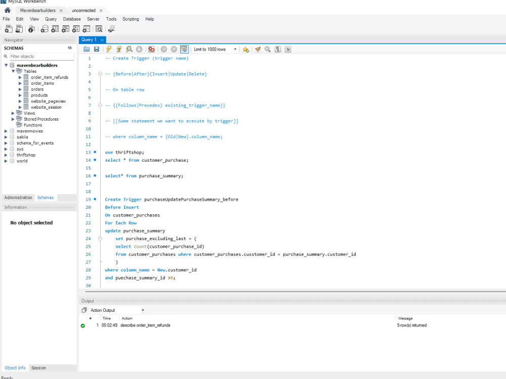506x379 pixels.
Task: Close the unconnected tab
Action: (x=101, y=11)
